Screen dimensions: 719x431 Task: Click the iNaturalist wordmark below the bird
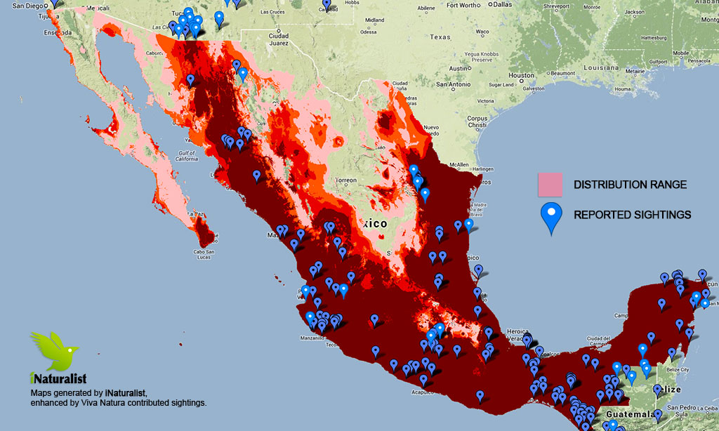point(58,378)
